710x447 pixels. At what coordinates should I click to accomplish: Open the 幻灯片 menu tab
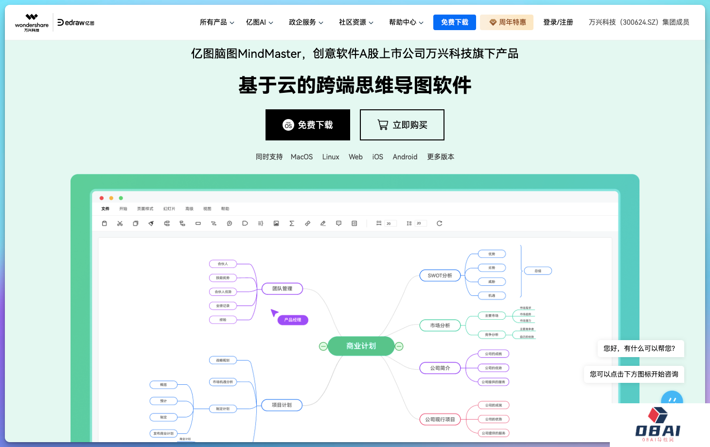point(169,209)
